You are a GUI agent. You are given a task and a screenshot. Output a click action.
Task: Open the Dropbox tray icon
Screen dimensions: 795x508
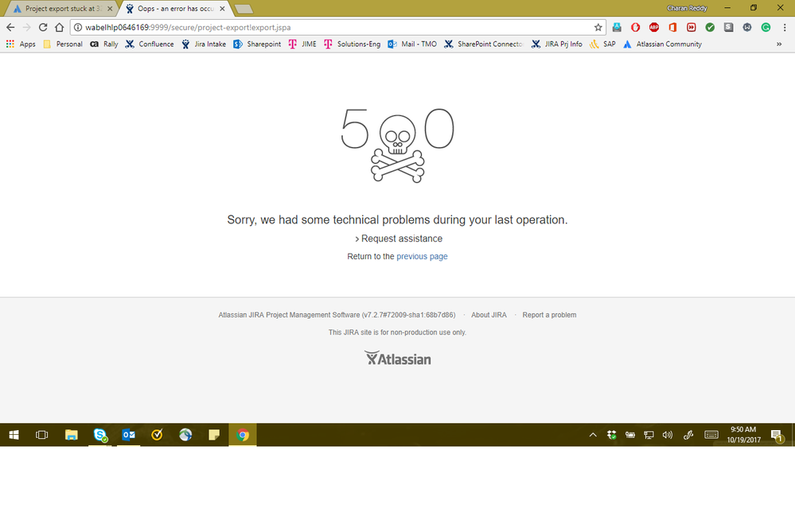coord(611,435)
